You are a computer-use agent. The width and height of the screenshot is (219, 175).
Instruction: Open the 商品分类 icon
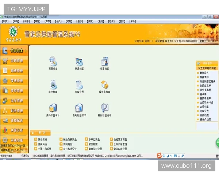(53, 61)
